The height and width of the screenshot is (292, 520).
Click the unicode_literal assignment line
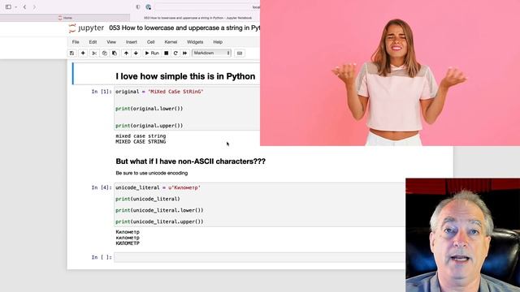158,187
